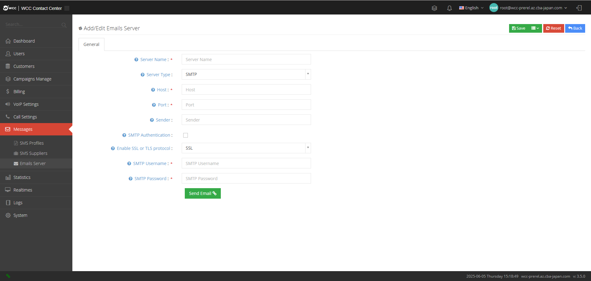The height and width of the screenshot is (281, 591).
Task: Click the logout icon in top bar
Action: (x=579, y=8)
